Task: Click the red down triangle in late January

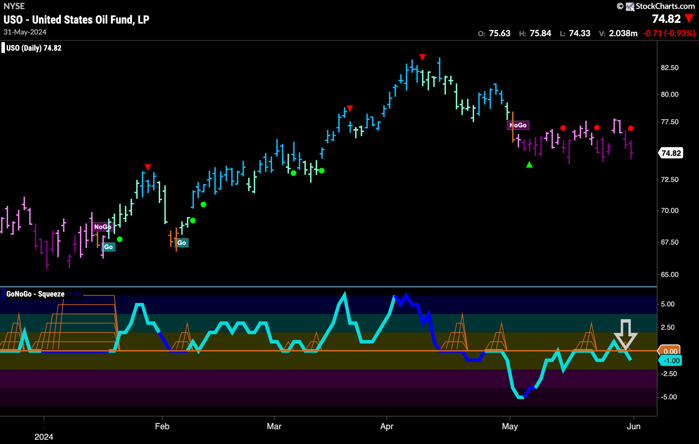Action: (x=148, y=167)
